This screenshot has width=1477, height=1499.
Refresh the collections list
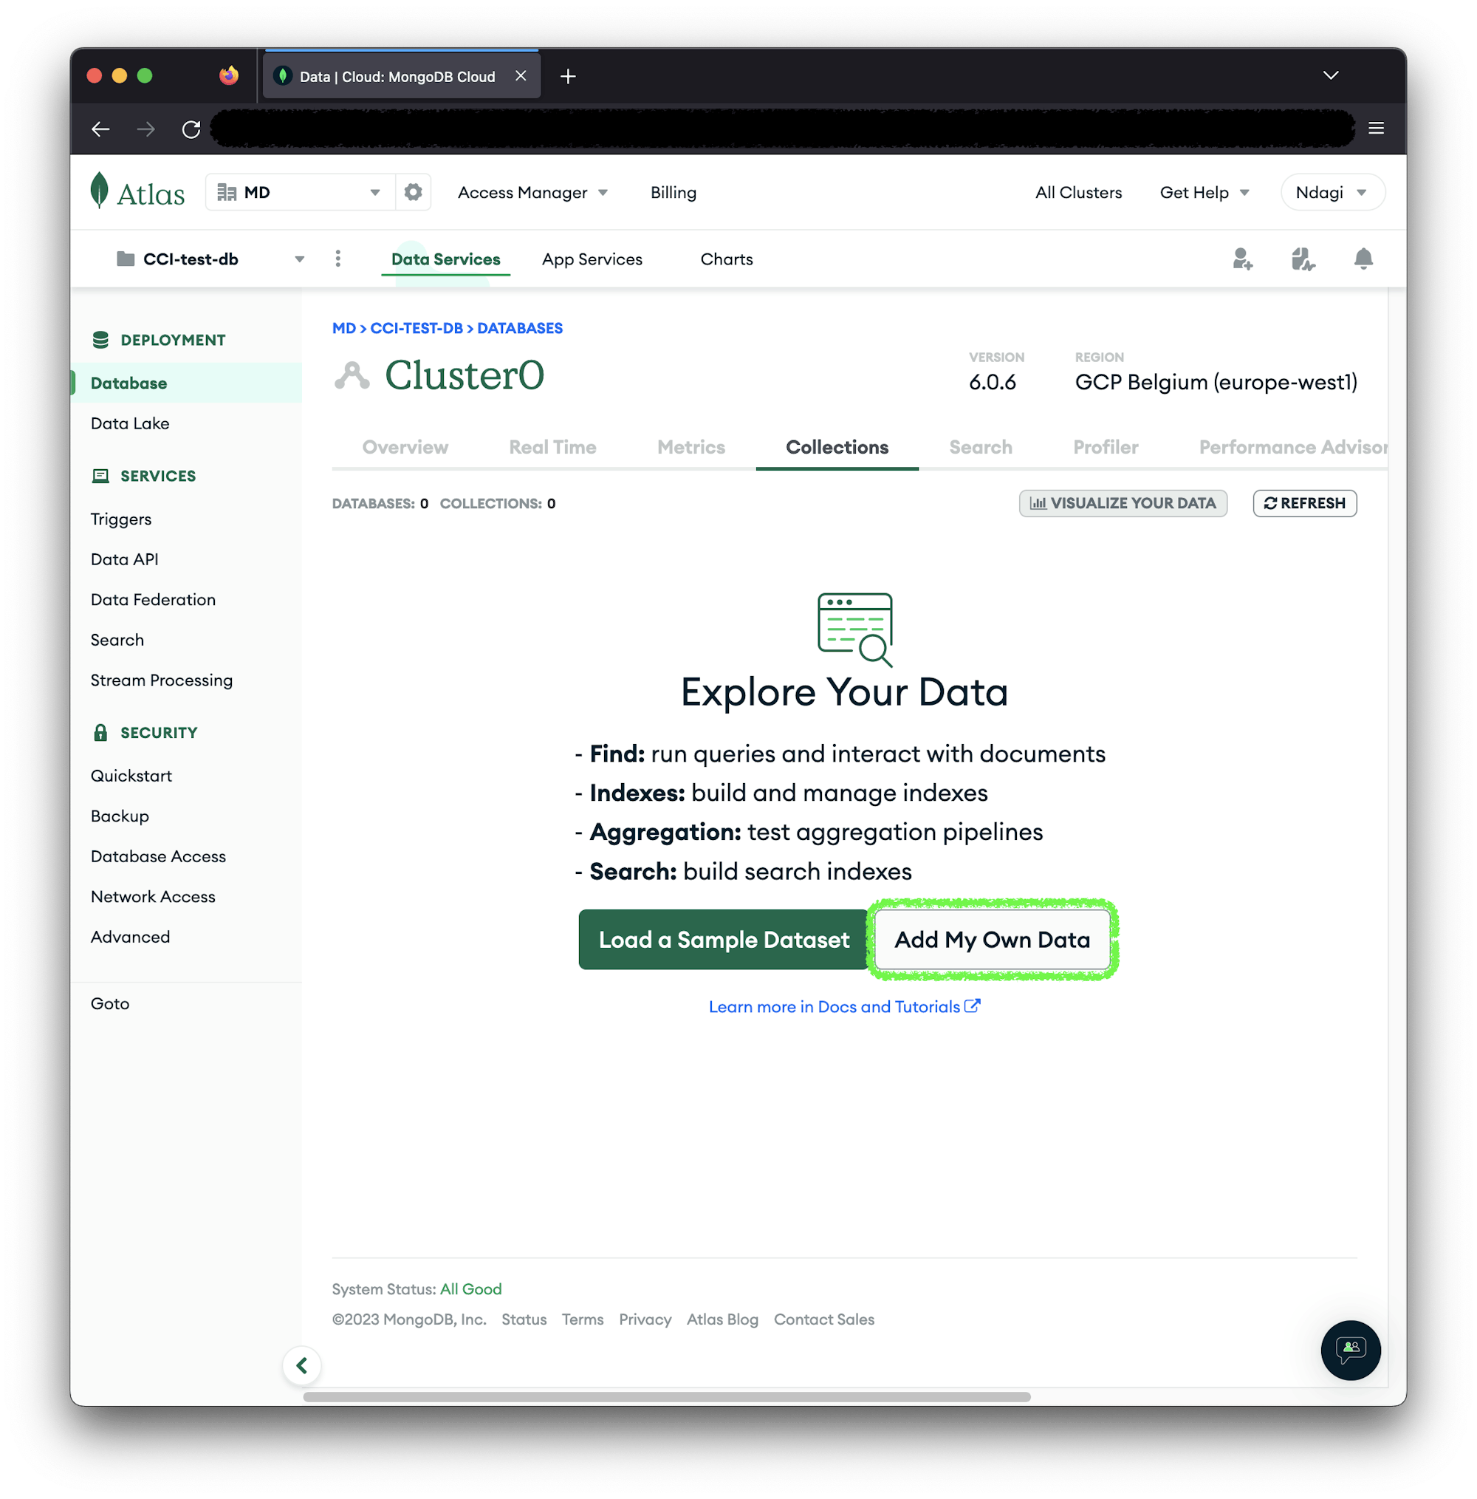[1304, 503]
